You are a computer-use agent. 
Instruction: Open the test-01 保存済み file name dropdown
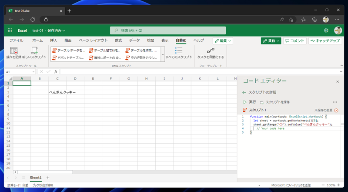49,30
